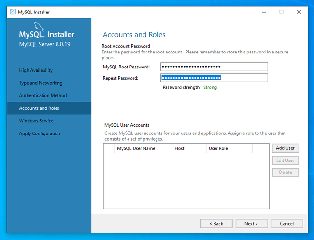Viewport: 314px width, 240px height.
Task: Go to the High Availability step
Action: tap(36, 70)
